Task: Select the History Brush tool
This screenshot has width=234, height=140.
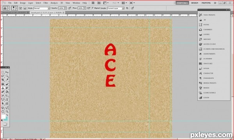Action: pos(7,88)
